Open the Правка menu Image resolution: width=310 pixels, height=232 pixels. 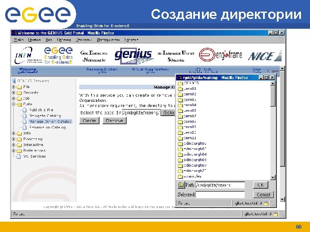click(34, 40)
